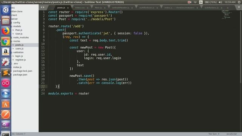Click line number 24 in the gutter

43,93
